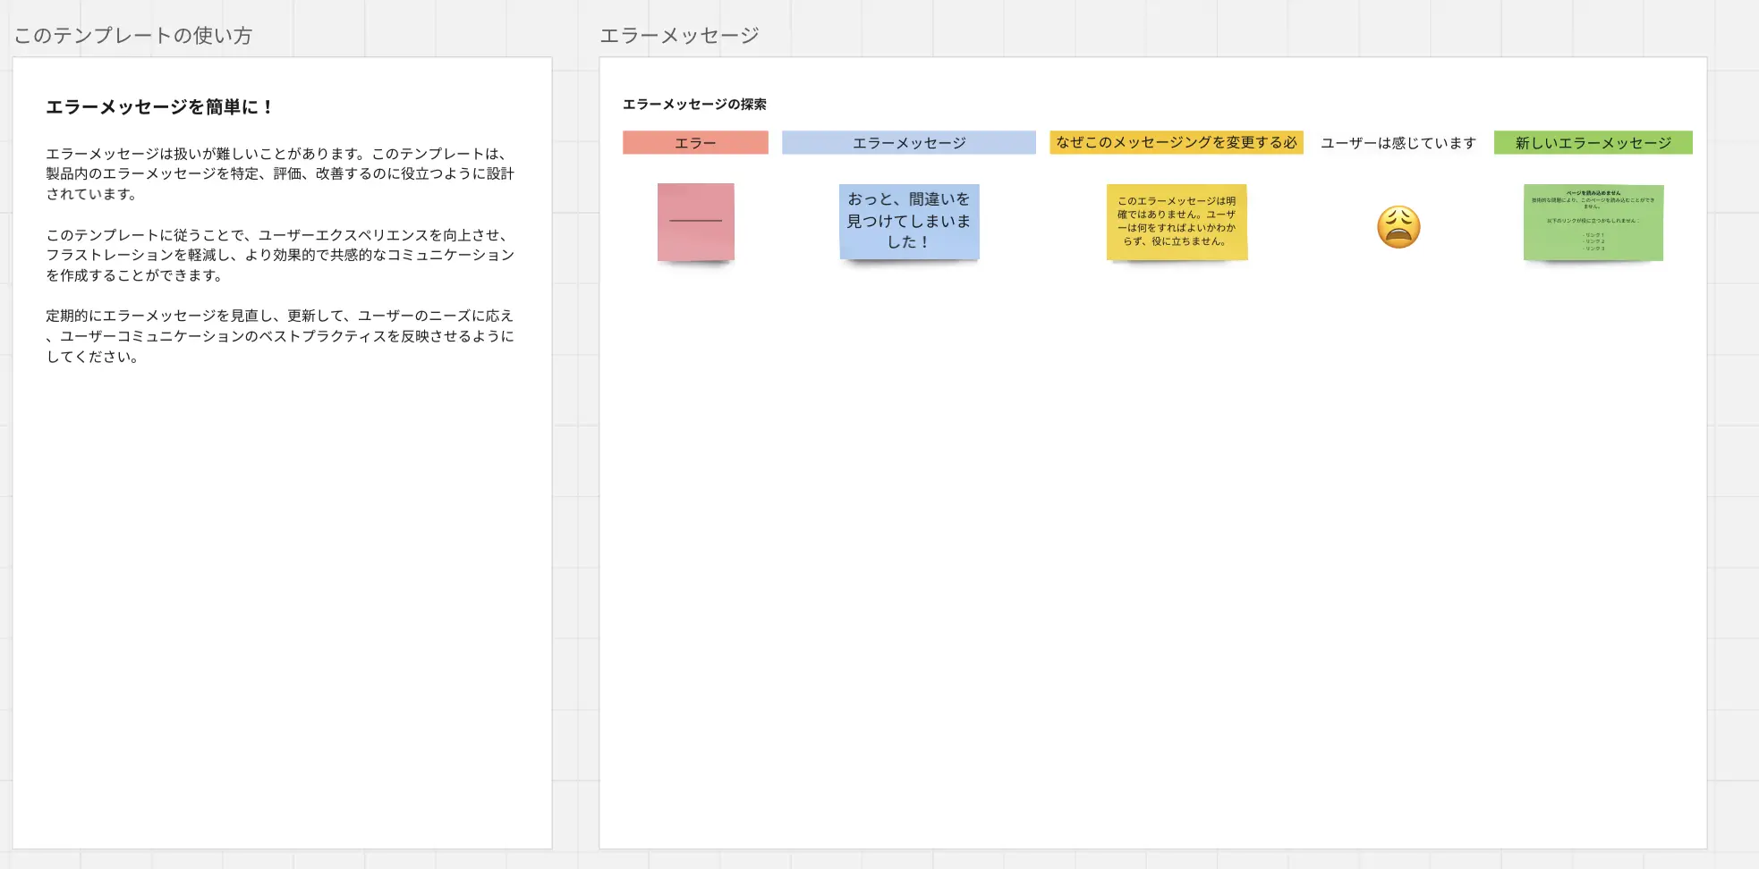Click the green 新しいエラーメッセージ header

[x=1593, y=143]
